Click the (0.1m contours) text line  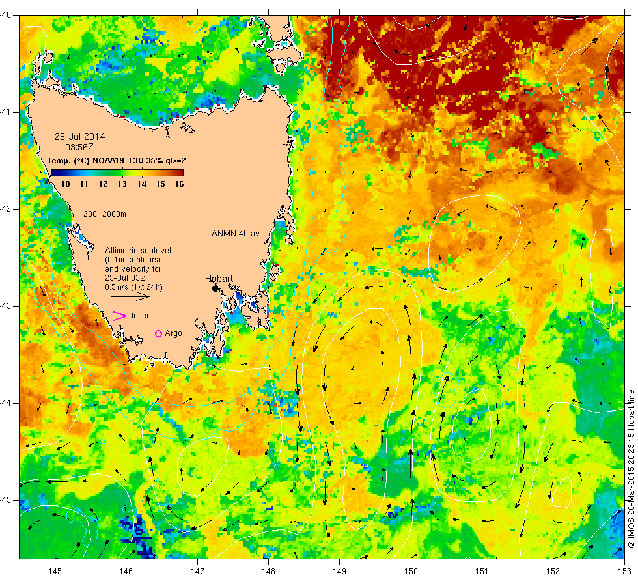click(x=133, y=260)
